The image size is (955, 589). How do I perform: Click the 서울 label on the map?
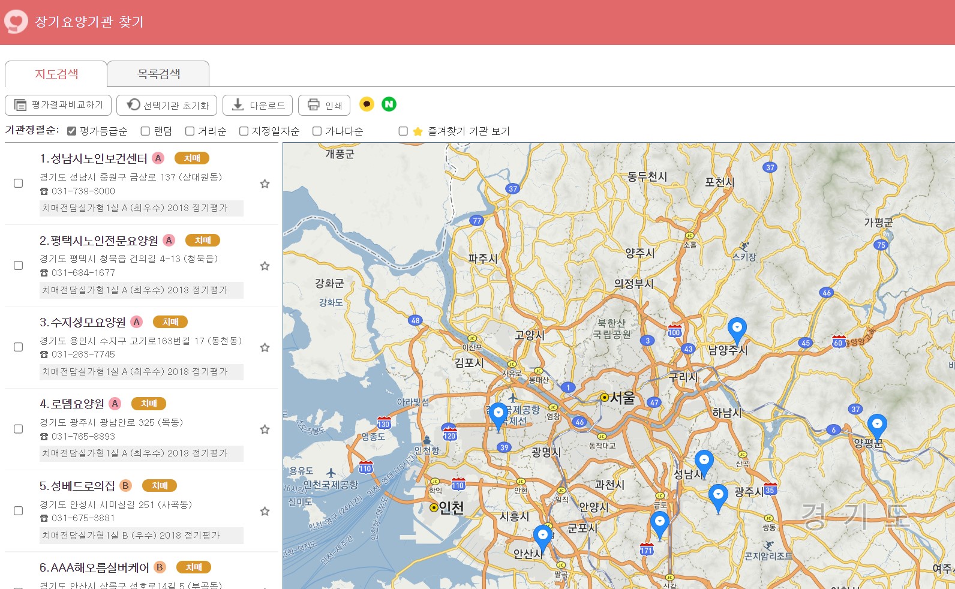pyautogui.click(x=623, y=398)
